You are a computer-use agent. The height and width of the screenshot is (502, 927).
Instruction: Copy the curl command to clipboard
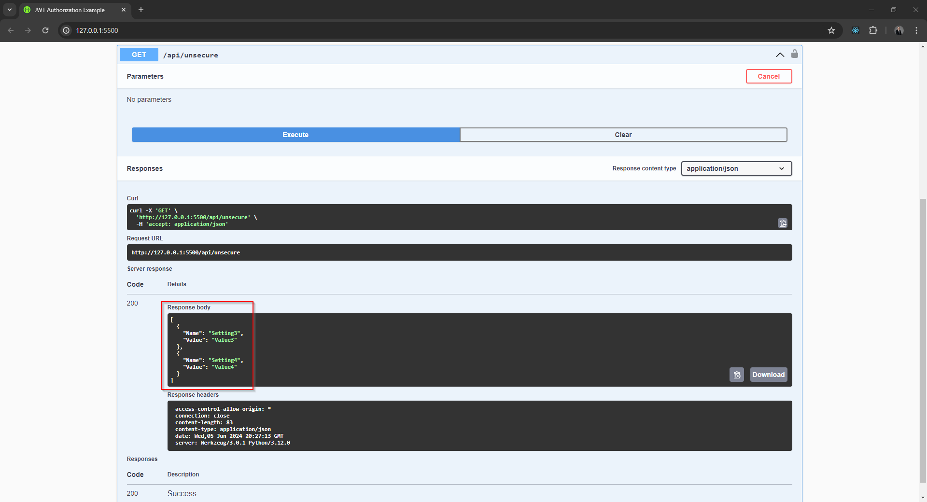782,223
